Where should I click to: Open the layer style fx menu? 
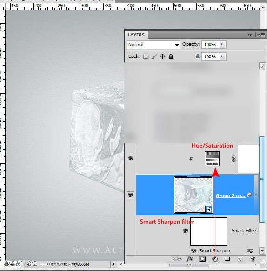pos(190,259)
